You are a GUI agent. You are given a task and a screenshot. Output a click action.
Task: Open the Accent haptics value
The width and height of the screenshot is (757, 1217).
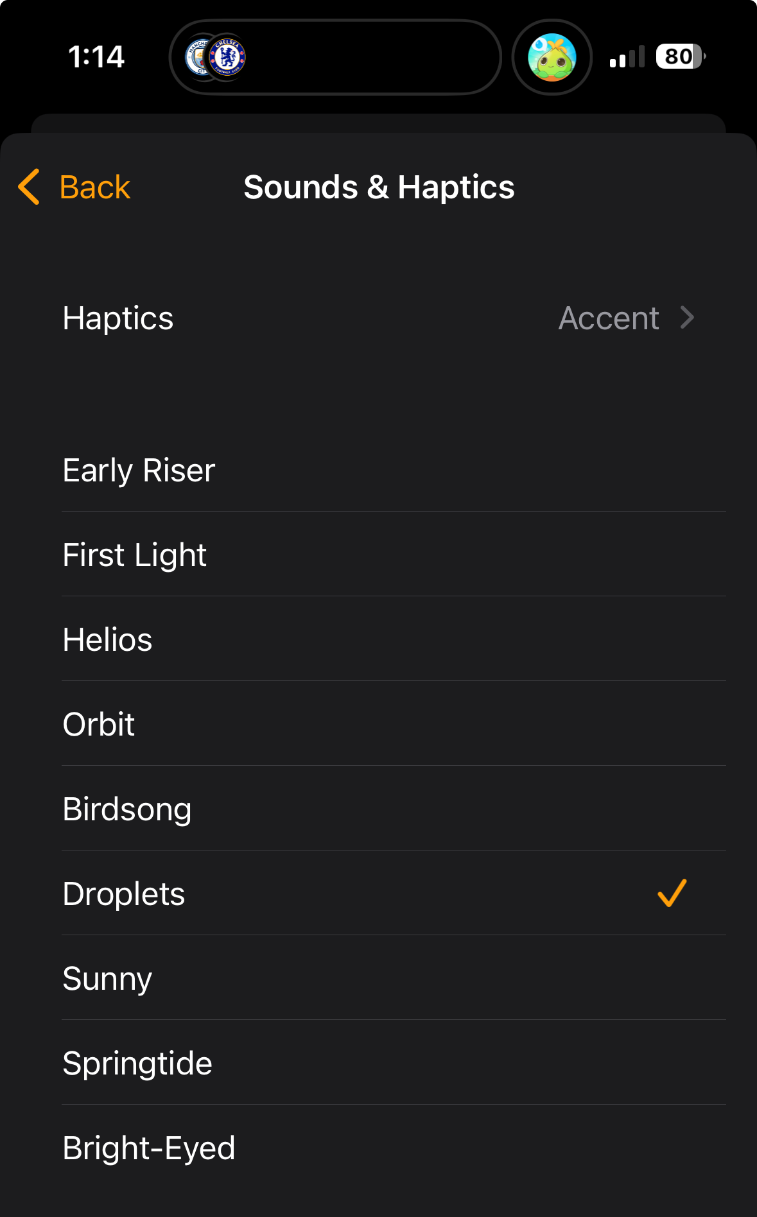coord(609,318)
